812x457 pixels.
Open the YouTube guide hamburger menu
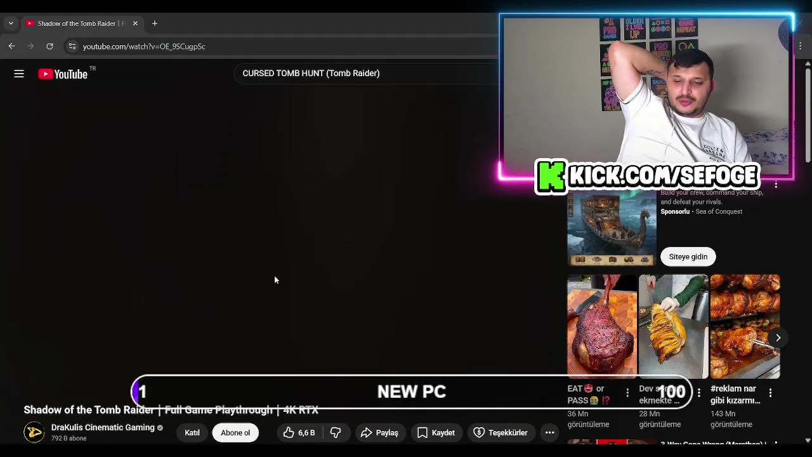coord(19,74)
